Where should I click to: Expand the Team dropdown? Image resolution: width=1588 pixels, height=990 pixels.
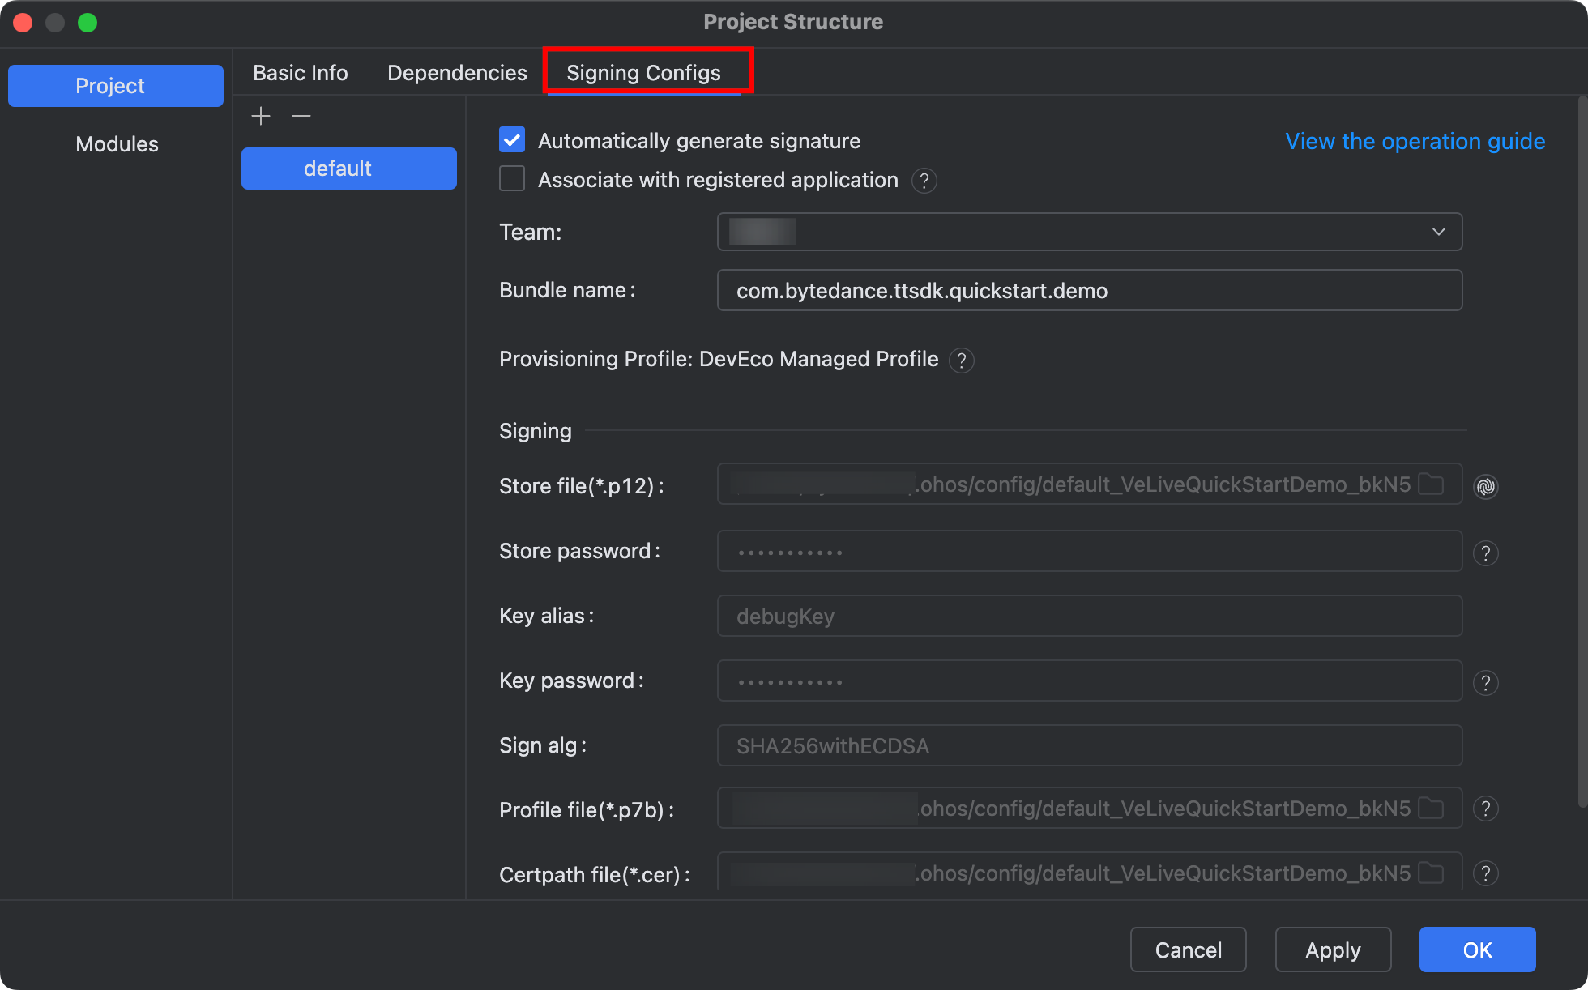[1438, 232]
